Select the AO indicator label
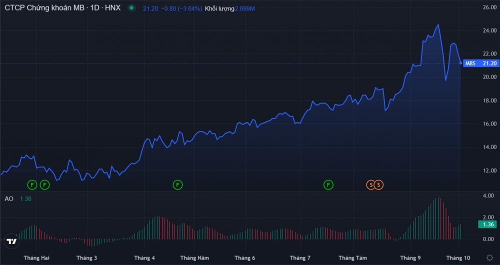This screenshot has width=500, height=265. [x=9, y=198]
